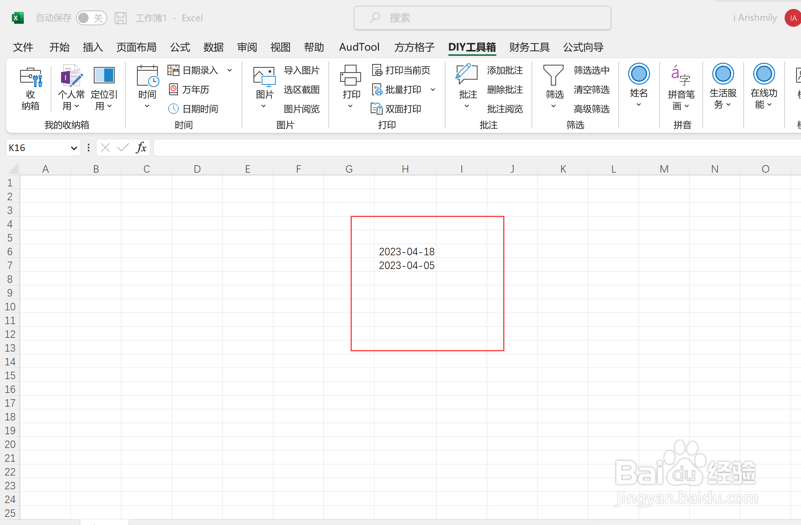Click the 搜索 search box
This screenshot has width=801, height=525.
(482, 18)
